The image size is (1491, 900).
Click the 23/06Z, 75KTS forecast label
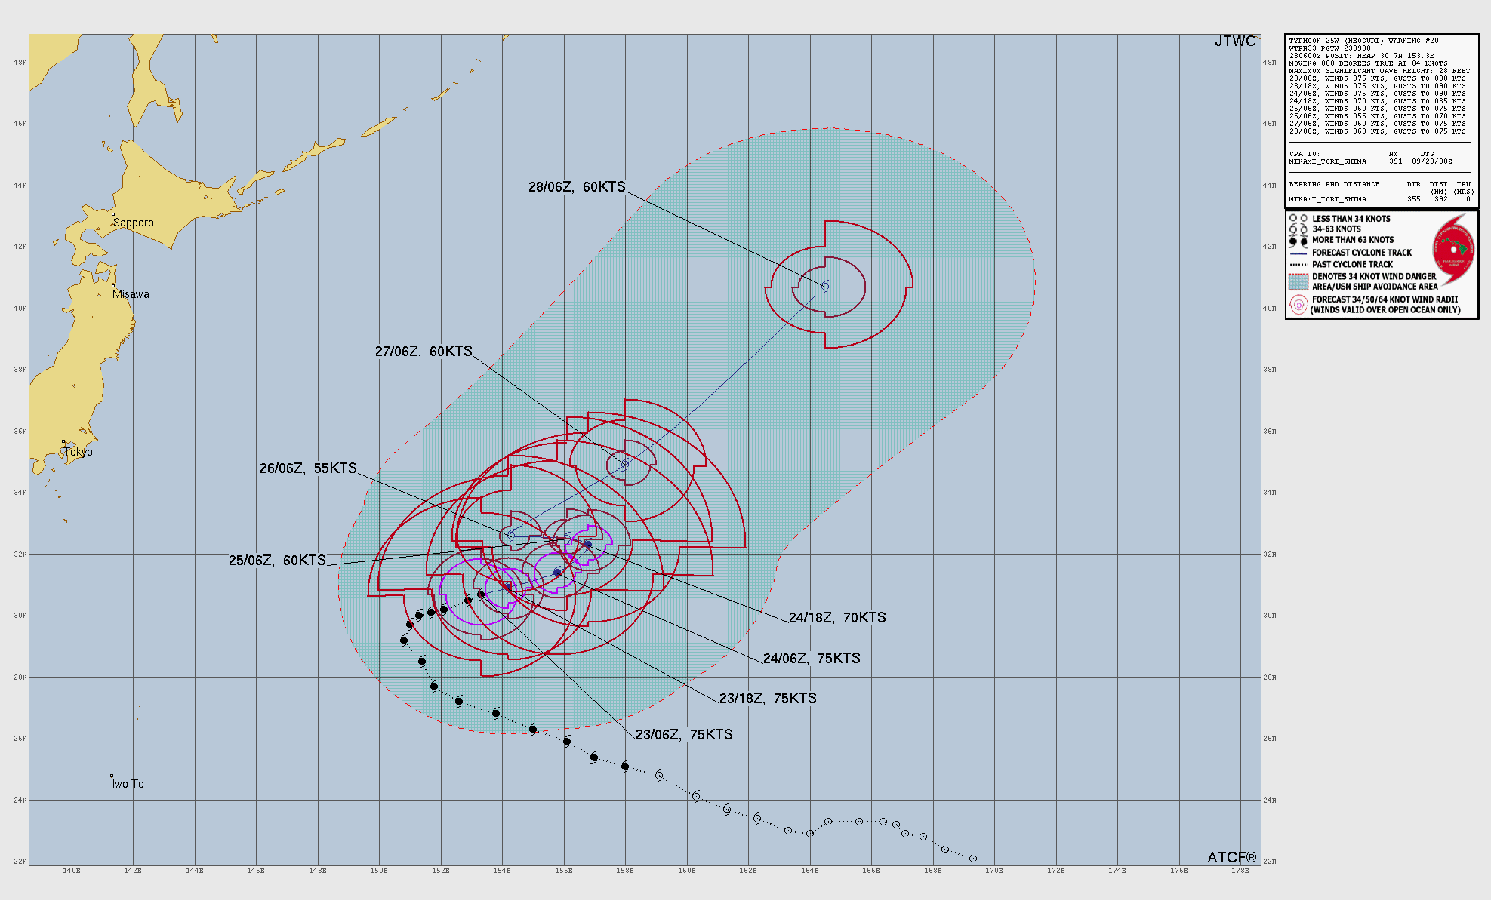pos(684,735)
